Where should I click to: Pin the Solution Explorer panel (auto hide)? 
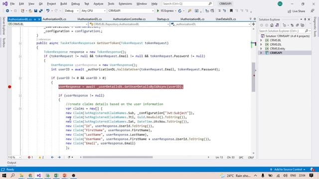click(x=305, y=19)
